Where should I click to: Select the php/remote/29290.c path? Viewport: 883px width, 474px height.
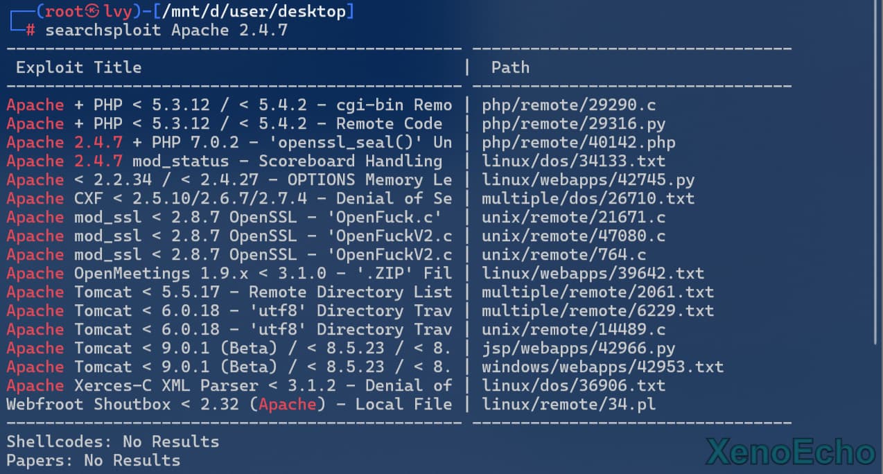point(568,105)
